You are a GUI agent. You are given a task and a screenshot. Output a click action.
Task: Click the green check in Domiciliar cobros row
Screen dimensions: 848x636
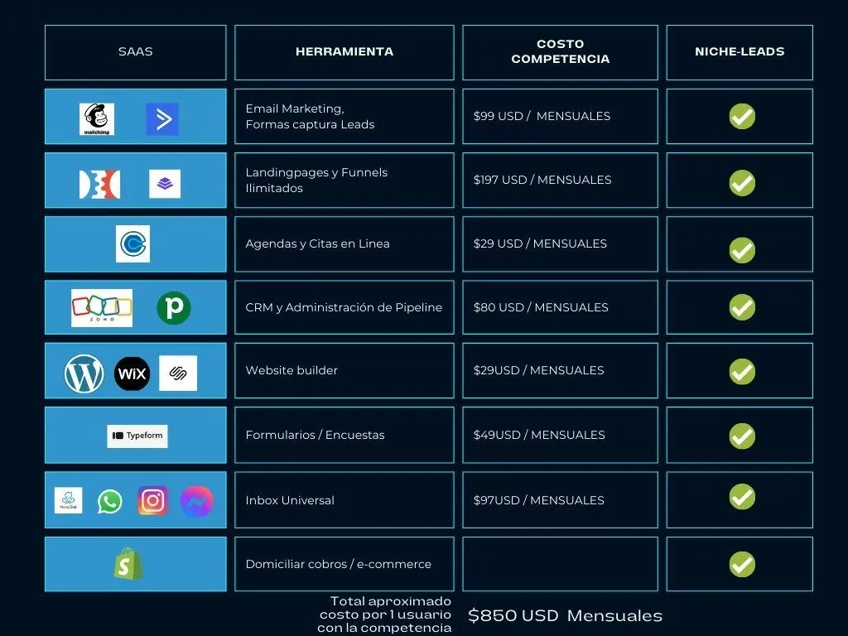pos(742,564)
